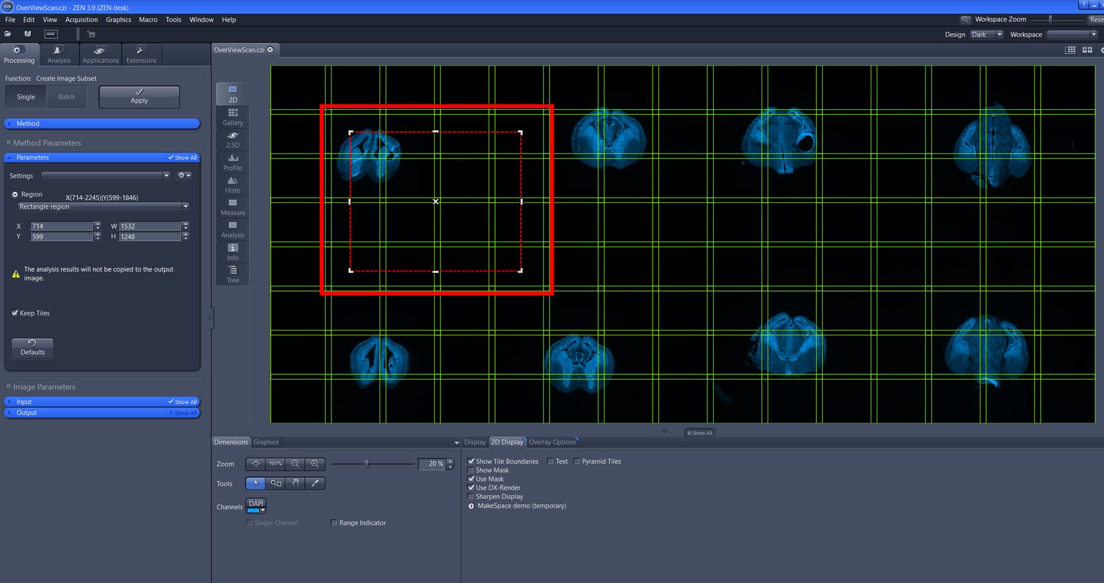Disable Show Tile Boundaries

coord(471,461)
